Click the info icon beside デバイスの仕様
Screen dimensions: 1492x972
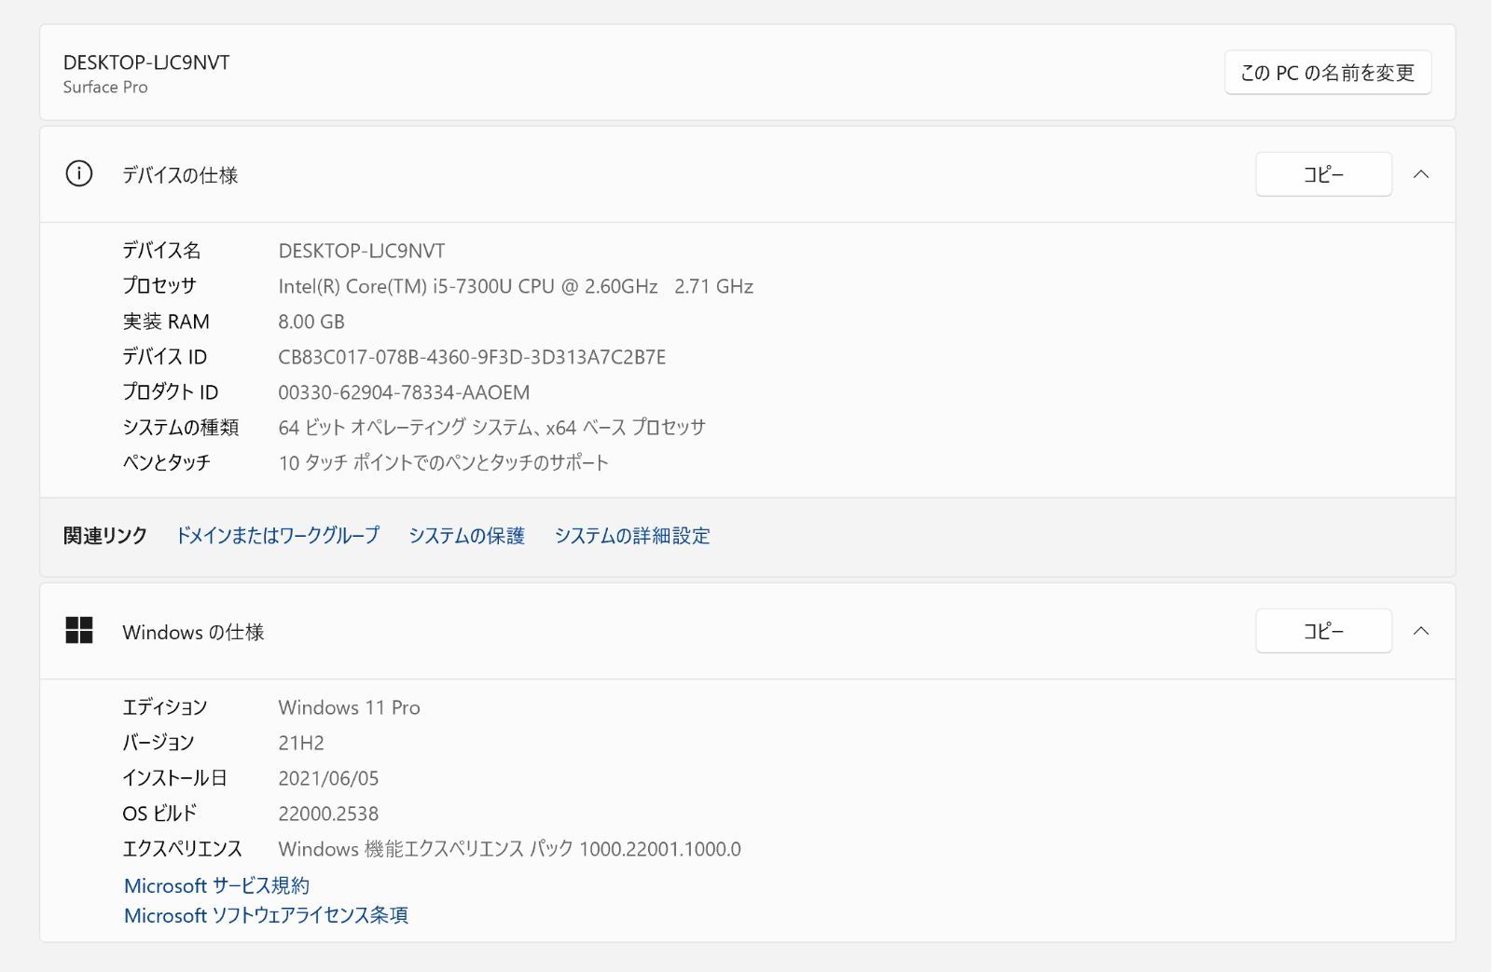[79, 174]
